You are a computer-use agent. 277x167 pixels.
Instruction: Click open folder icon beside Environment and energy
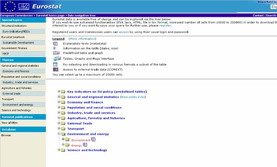pyautogui.click(x=63, y=134)
